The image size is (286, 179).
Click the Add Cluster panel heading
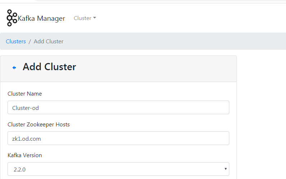[49, 67]
